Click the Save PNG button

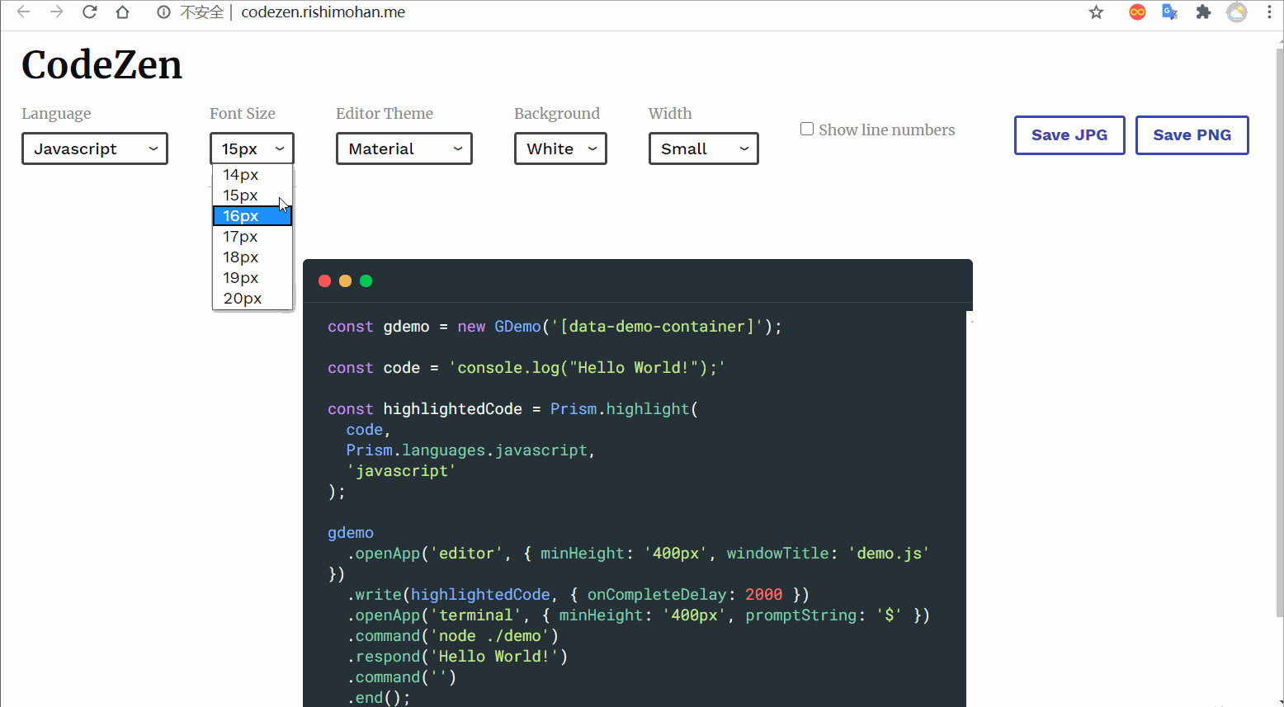[1192, 135]
